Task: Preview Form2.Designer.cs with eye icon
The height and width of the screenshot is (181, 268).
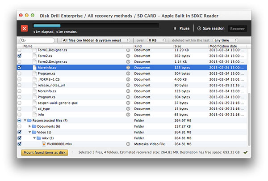Action: coord(128,62)
